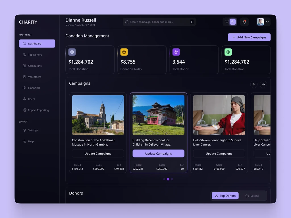
Task: Click the person icon on Top Donors tab
Action: [x=216, y=196]
